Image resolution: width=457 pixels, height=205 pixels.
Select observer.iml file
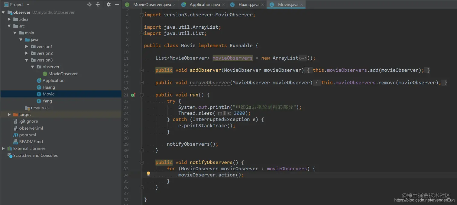28,128
